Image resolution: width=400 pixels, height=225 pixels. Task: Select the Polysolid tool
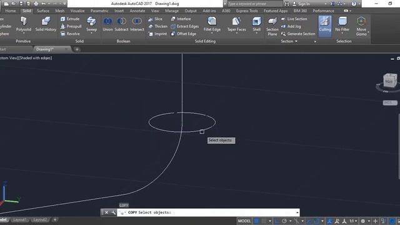click(24, 24)
